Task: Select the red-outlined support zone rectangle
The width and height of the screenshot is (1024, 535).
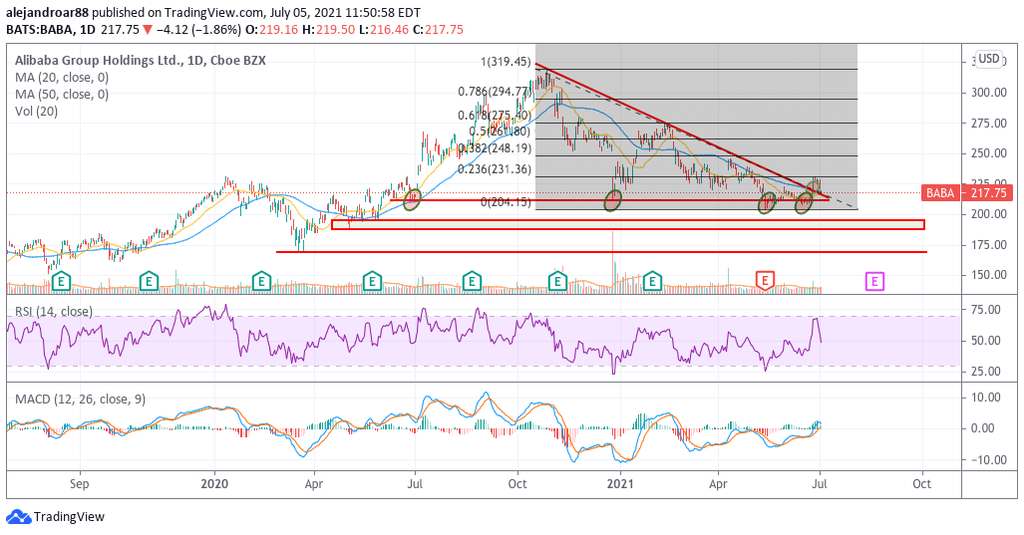Action: click(628, 224)
